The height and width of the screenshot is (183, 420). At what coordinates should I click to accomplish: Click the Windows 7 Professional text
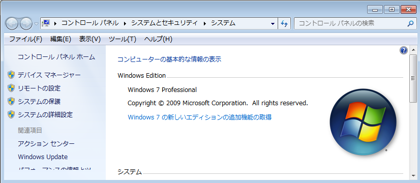point(162,90)
